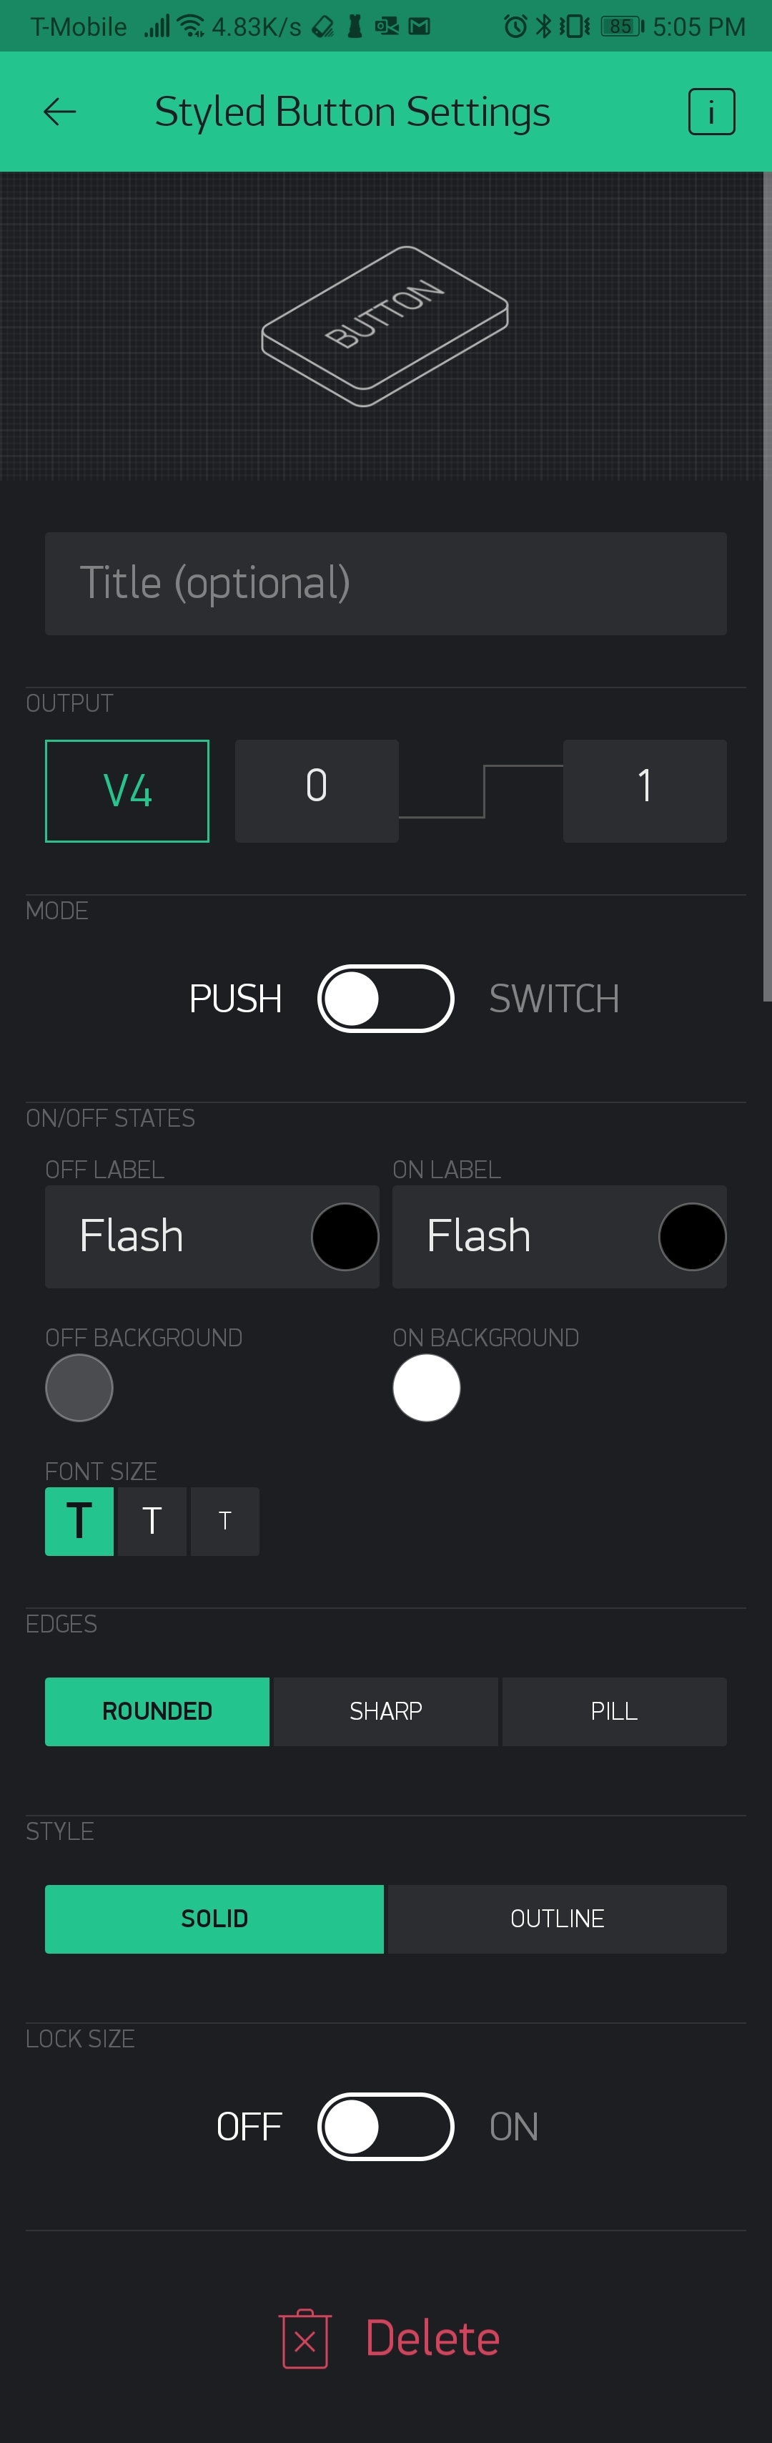
Task: Select the largest font size T
Action: pos(79,1521)
